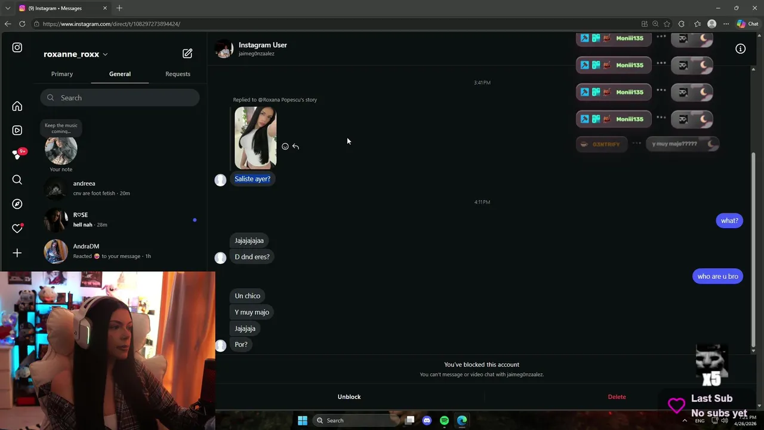Screen dimensions: 764x430
Task: Open the replied story thumbnail
Action: point(255,138)
